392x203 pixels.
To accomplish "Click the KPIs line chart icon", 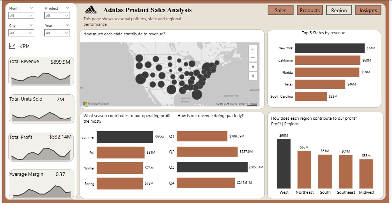I will click(x=12, y=46).
